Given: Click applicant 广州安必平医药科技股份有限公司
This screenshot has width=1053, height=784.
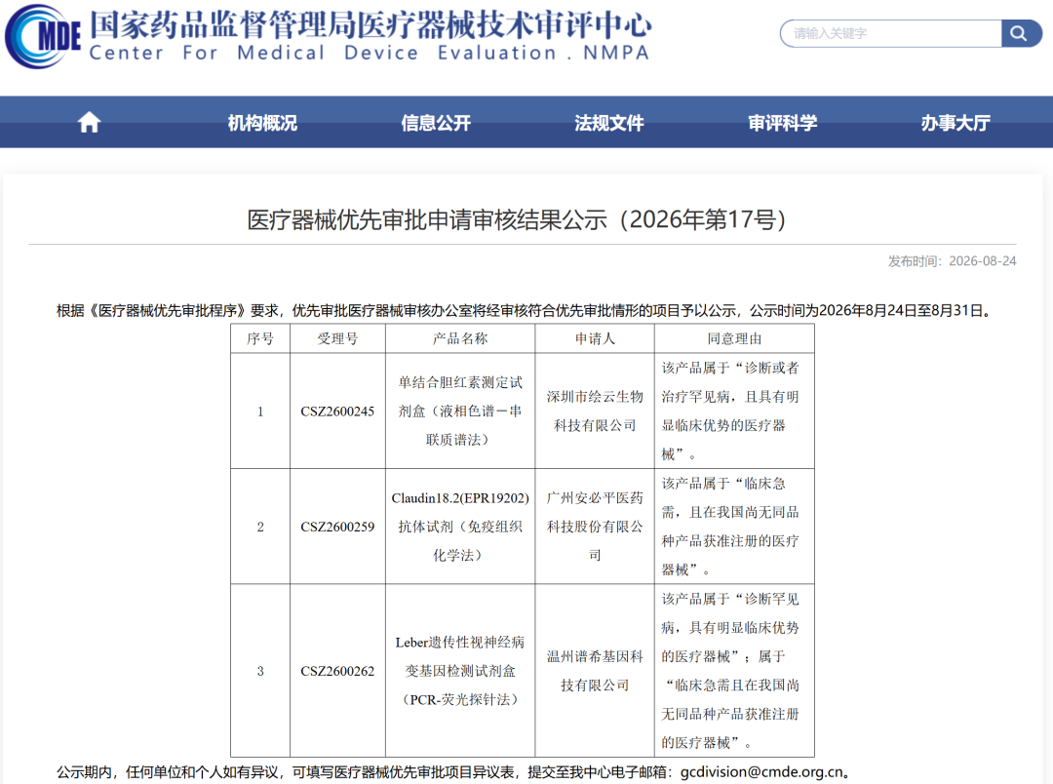Looking at the screenshot, I should (595, 527).
